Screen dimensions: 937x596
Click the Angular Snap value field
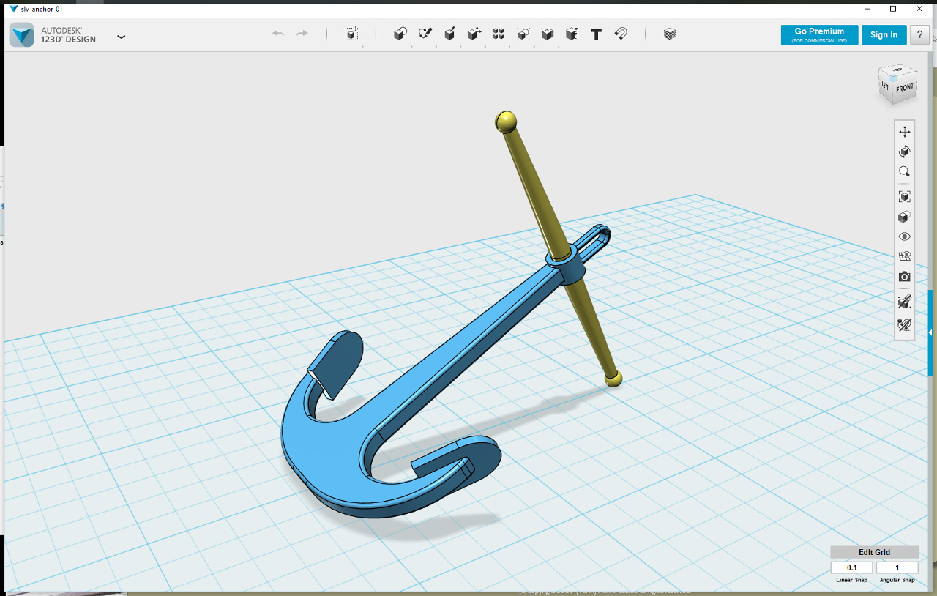pos(897,567)
